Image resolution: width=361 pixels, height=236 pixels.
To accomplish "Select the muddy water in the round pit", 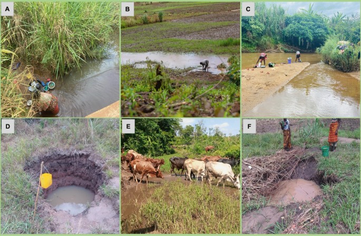I will click(71, 200).
